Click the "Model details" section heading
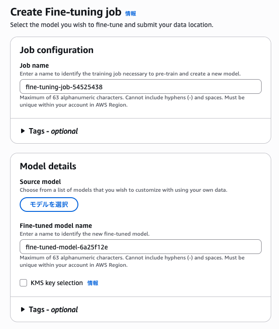 click(48, 166)
